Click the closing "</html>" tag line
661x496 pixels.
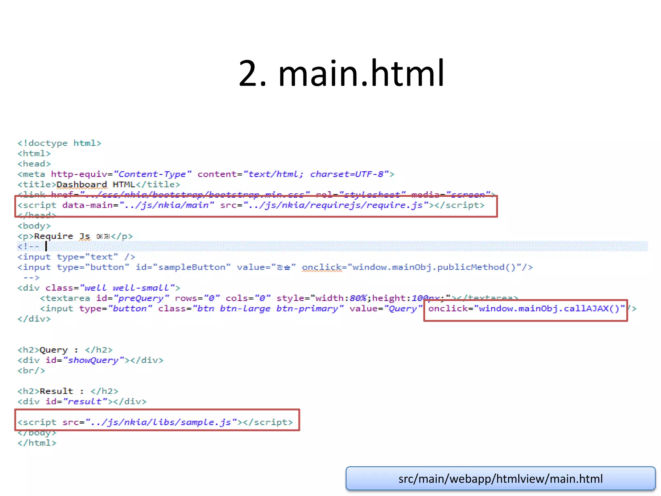[x=37, y=443]
